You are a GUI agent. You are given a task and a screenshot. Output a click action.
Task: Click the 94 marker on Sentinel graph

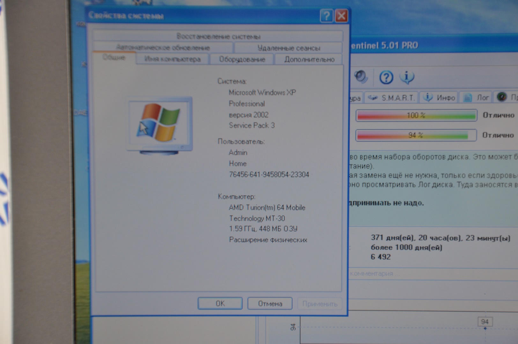pyautogui.click(x=485, y=322)
